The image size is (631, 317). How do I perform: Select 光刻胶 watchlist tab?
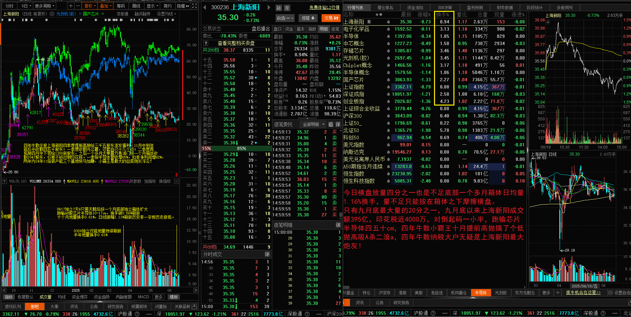click(x=501, y=293)
